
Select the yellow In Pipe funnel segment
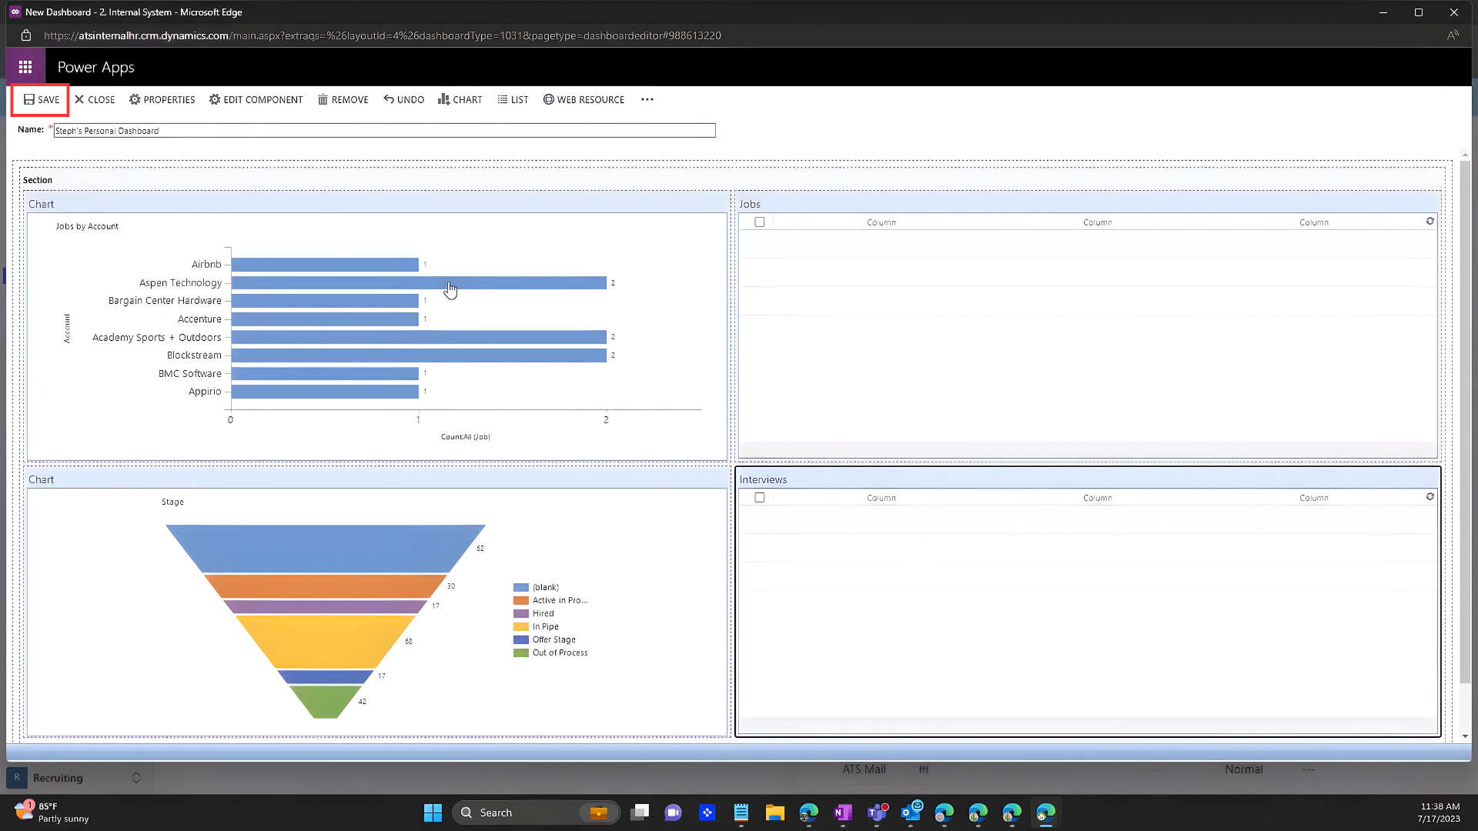click(x=326, y=642)
